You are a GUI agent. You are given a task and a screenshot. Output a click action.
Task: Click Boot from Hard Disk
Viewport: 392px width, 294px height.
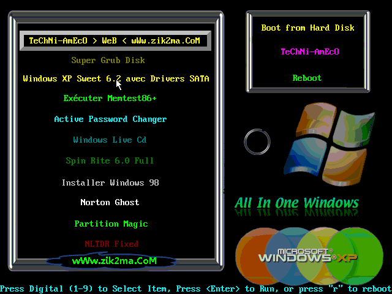coord(307,28)
